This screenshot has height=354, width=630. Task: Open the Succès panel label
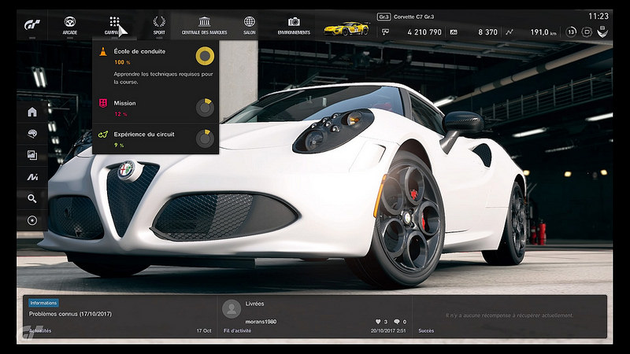[x=426, y=330]
